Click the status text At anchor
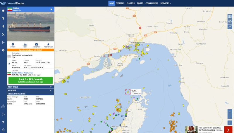The width and height of the screenshot is (234, 133). [x=16, y=68]
